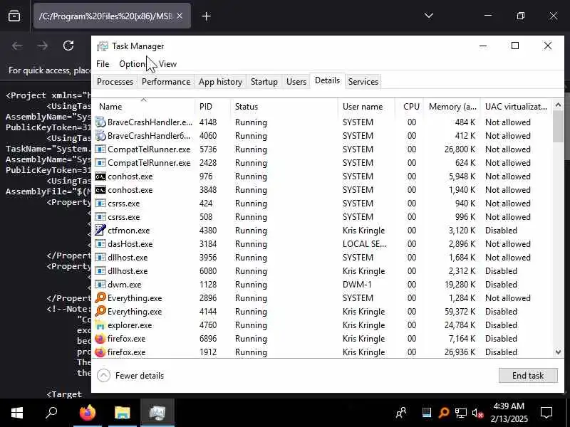The width and height of the screenshot is (570, 427).
Task: Reload the browser page
Action: (x=68, y=46)
